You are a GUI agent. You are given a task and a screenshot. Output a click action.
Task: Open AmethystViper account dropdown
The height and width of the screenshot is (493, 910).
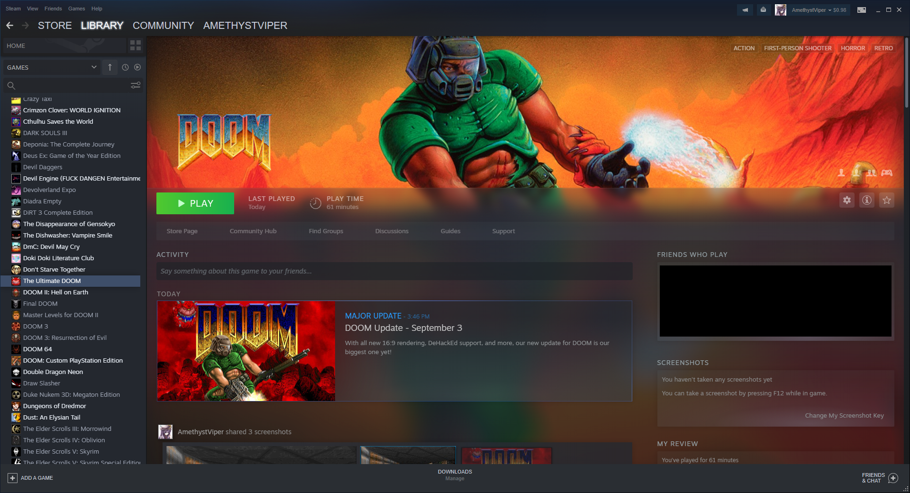811,10
